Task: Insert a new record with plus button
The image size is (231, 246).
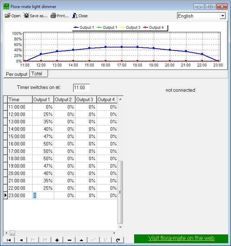Action: 57,240
